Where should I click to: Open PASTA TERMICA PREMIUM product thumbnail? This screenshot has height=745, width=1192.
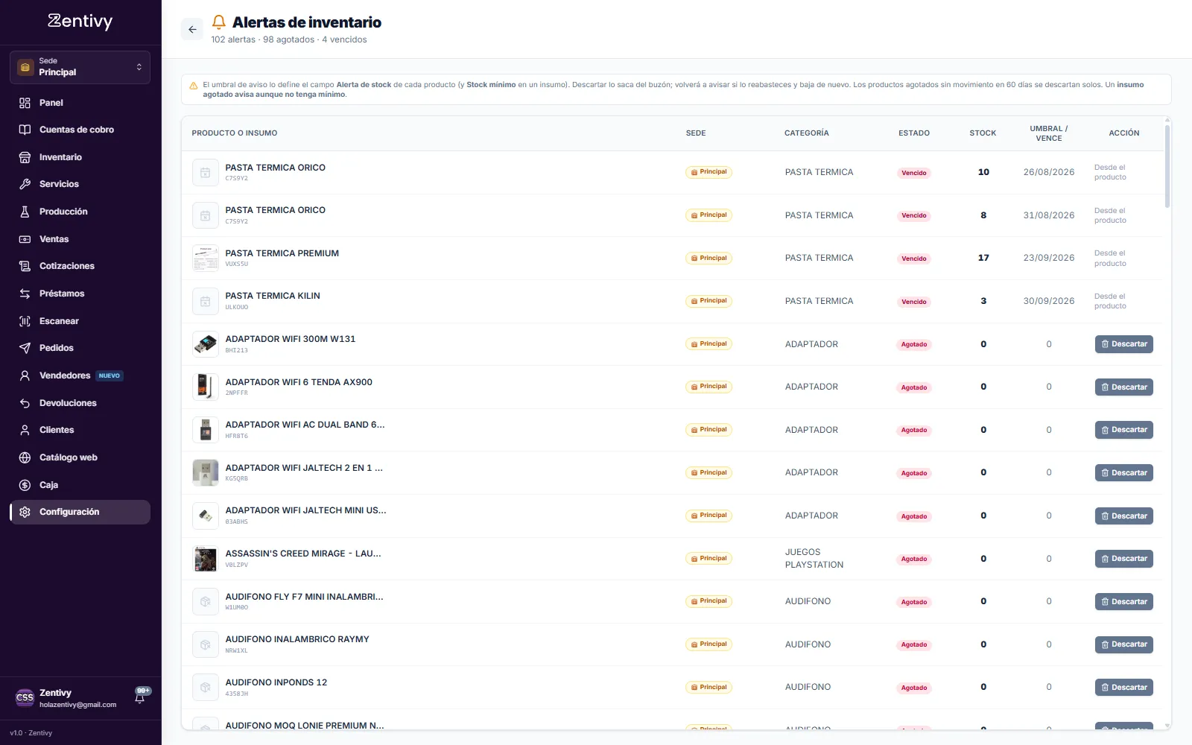click(x=205, y=259)
